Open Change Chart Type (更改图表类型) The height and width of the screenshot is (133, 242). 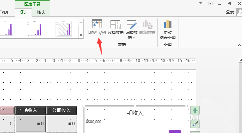pos(168,30)
